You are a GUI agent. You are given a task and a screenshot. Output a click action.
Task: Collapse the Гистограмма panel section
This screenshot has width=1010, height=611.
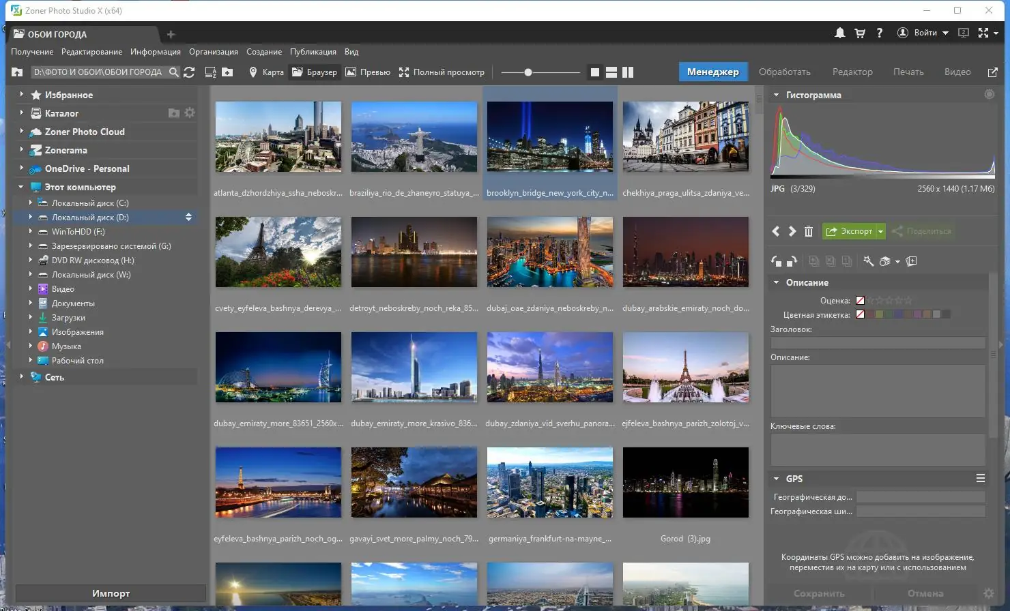pos(777,95)
